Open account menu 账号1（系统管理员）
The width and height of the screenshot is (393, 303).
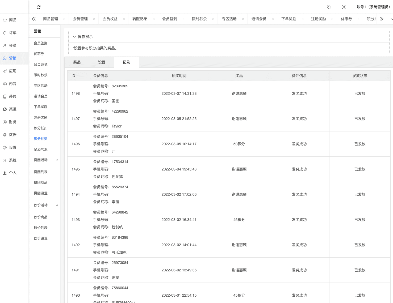tap(373, 7)
